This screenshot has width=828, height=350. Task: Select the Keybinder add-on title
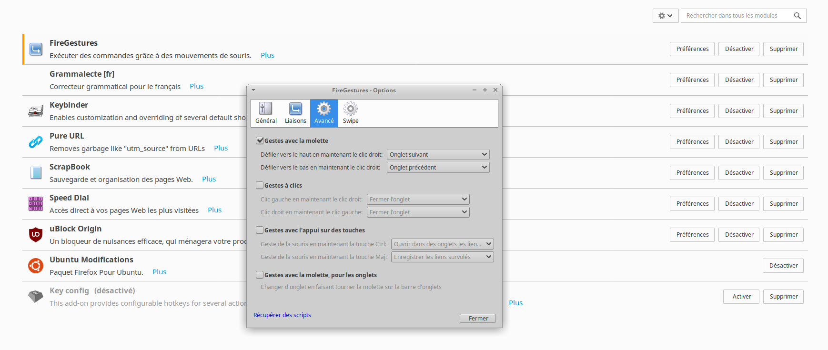point(69,105)
